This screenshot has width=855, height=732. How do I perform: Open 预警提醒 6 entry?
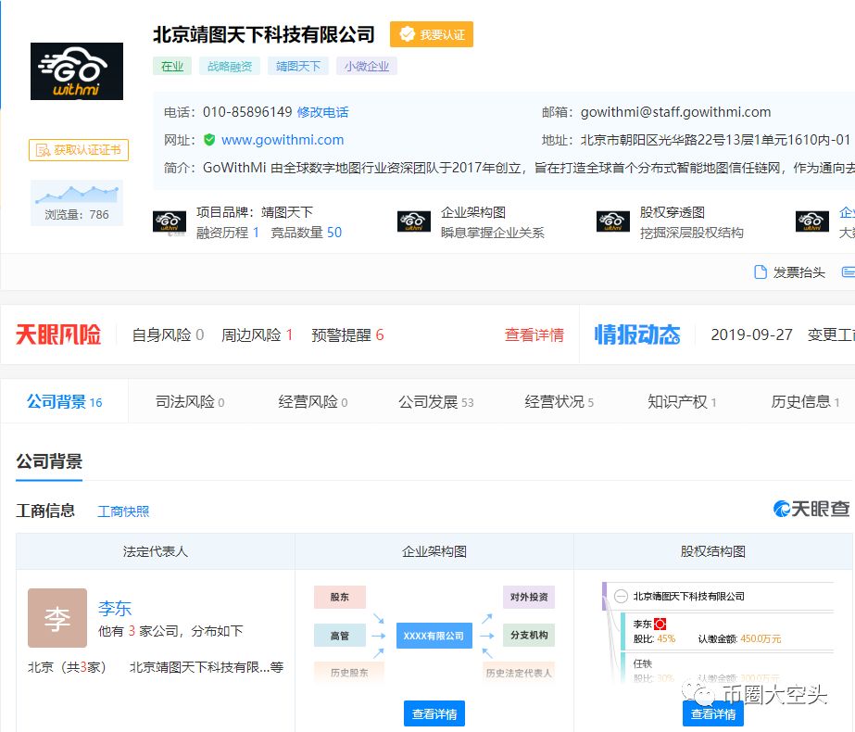point(348,334)
